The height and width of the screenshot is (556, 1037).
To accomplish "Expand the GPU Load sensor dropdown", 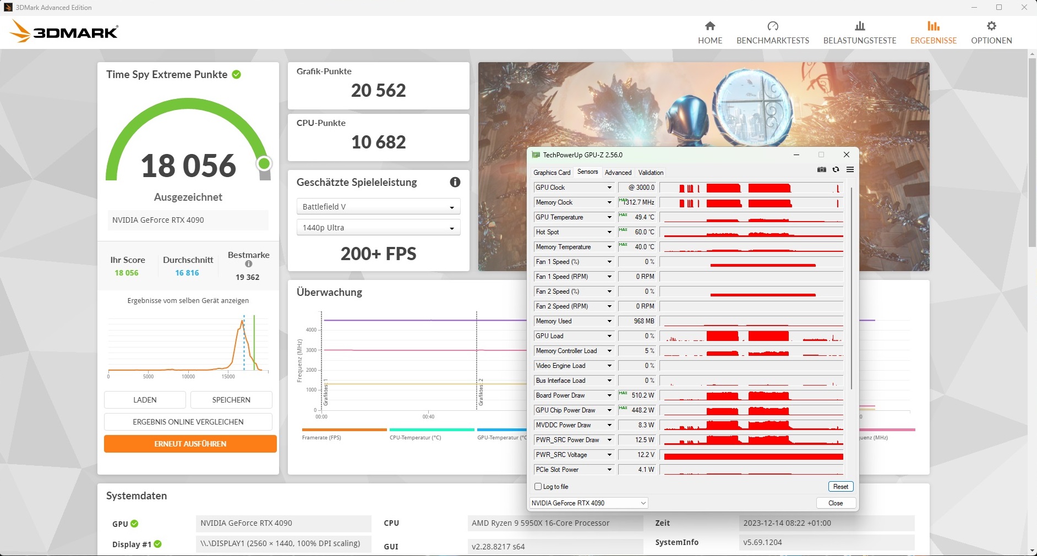I will tap(609, 336).
